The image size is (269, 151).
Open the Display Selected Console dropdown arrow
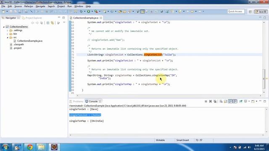[249, 102]
